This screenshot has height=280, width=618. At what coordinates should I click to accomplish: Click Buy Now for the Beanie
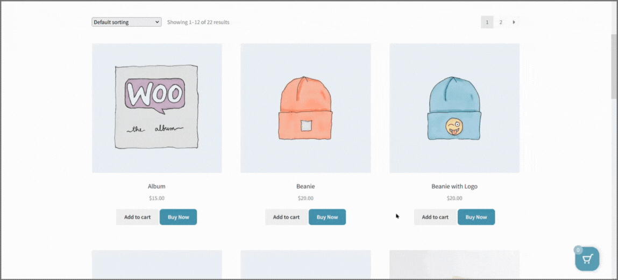(327, 217)
